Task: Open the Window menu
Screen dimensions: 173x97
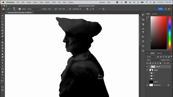Action: (x=102, y=2)
